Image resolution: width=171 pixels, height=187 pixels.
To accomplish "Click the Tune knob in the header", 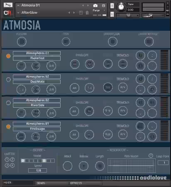I will pos(121,7).
